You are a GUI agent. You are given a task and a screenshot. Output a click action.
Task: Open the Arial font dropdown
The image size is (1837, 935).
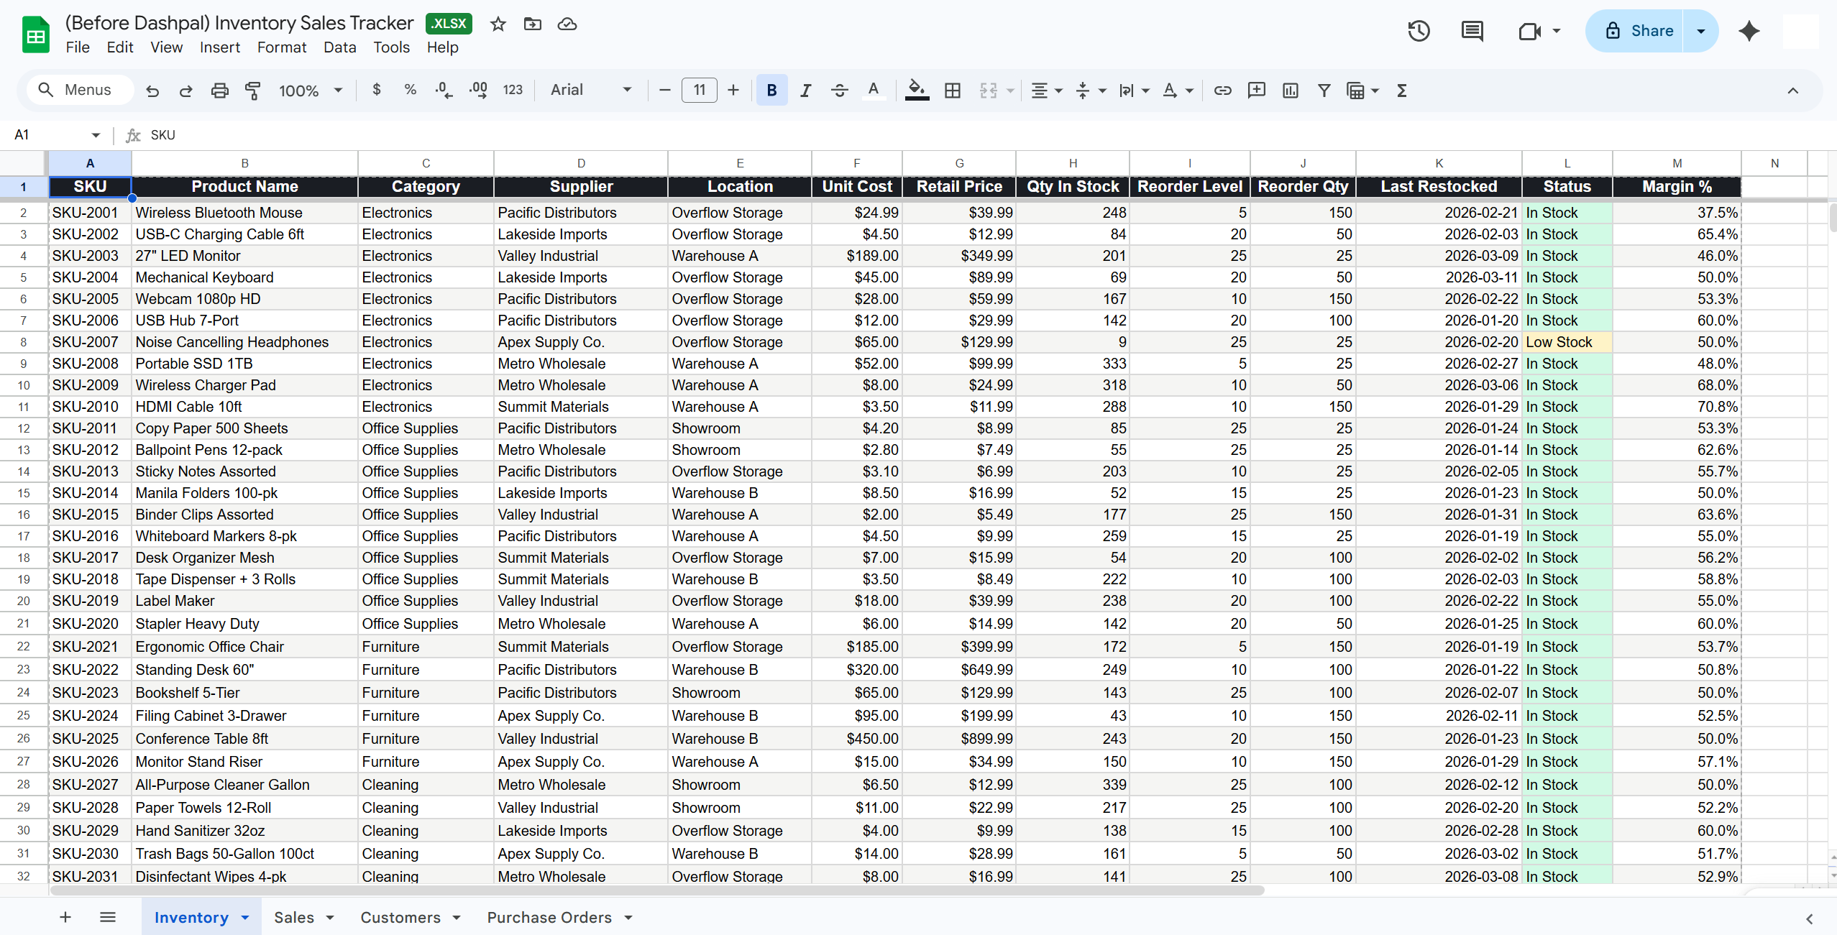(x=590, y=90)
